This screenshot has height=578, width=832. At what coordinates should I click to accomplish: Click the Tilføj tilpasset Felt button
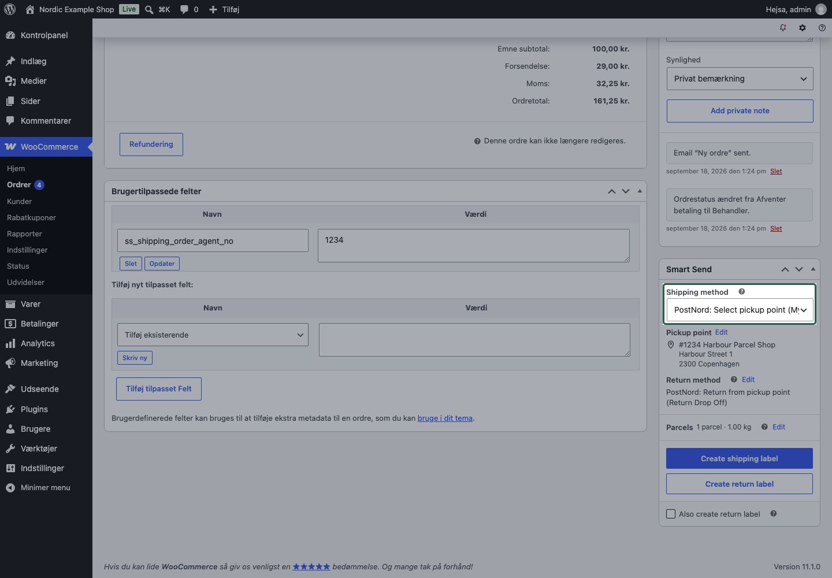tap(159, 389)
